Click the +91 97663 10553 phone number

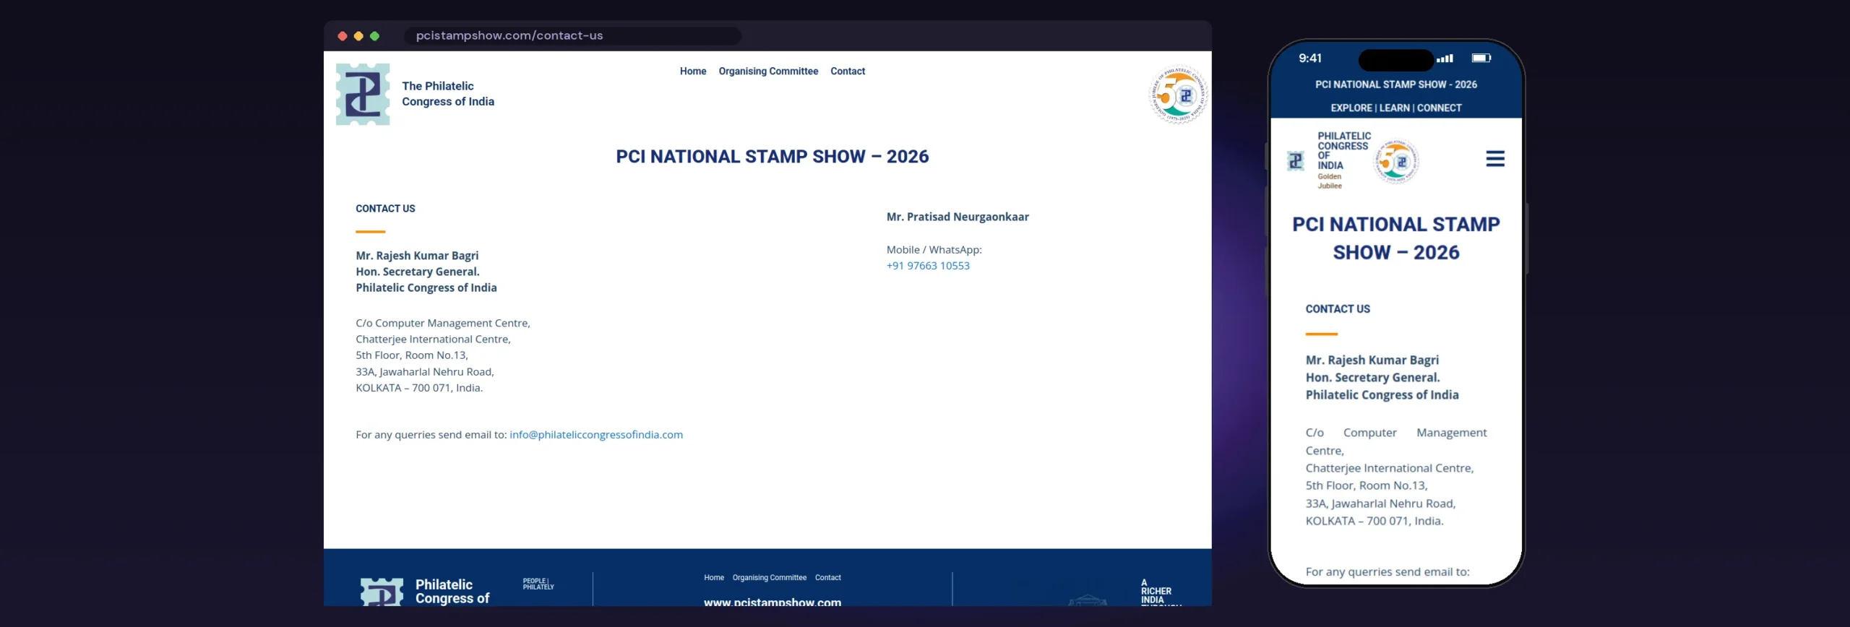[x=928, y=265]
